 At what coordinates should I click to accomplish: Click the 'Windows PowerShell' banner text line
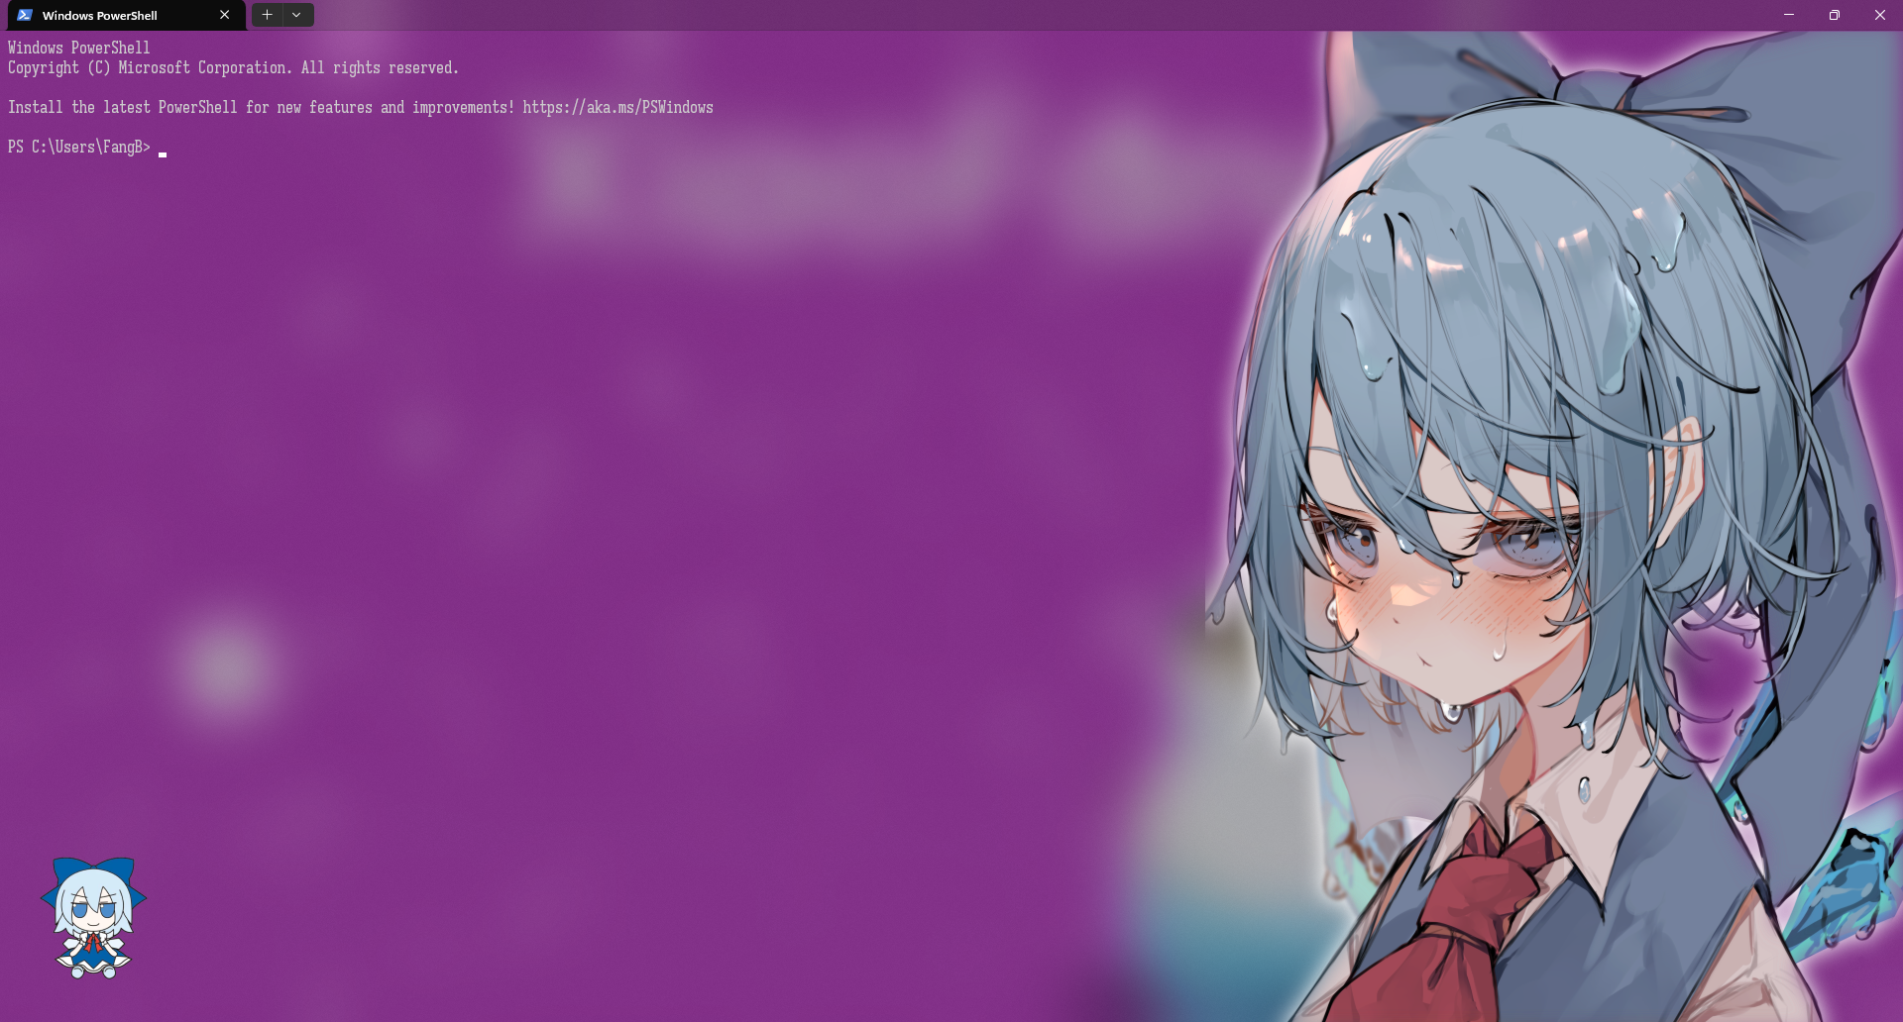click(78, 48)
